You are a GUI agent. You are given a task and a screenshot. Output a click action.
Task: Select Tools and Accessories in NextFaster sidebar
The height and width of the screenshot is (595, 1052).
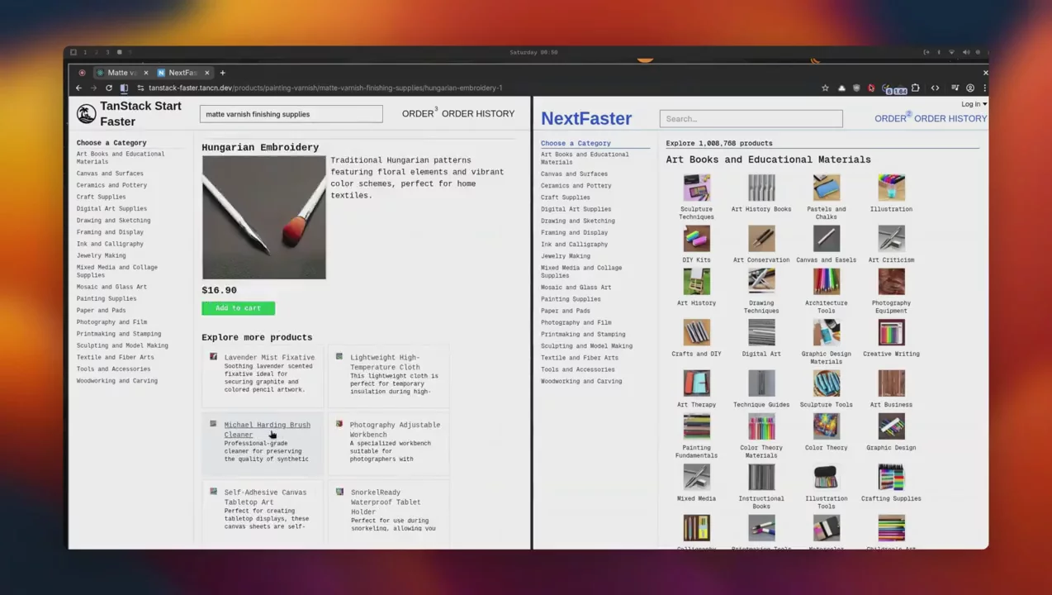577,369
